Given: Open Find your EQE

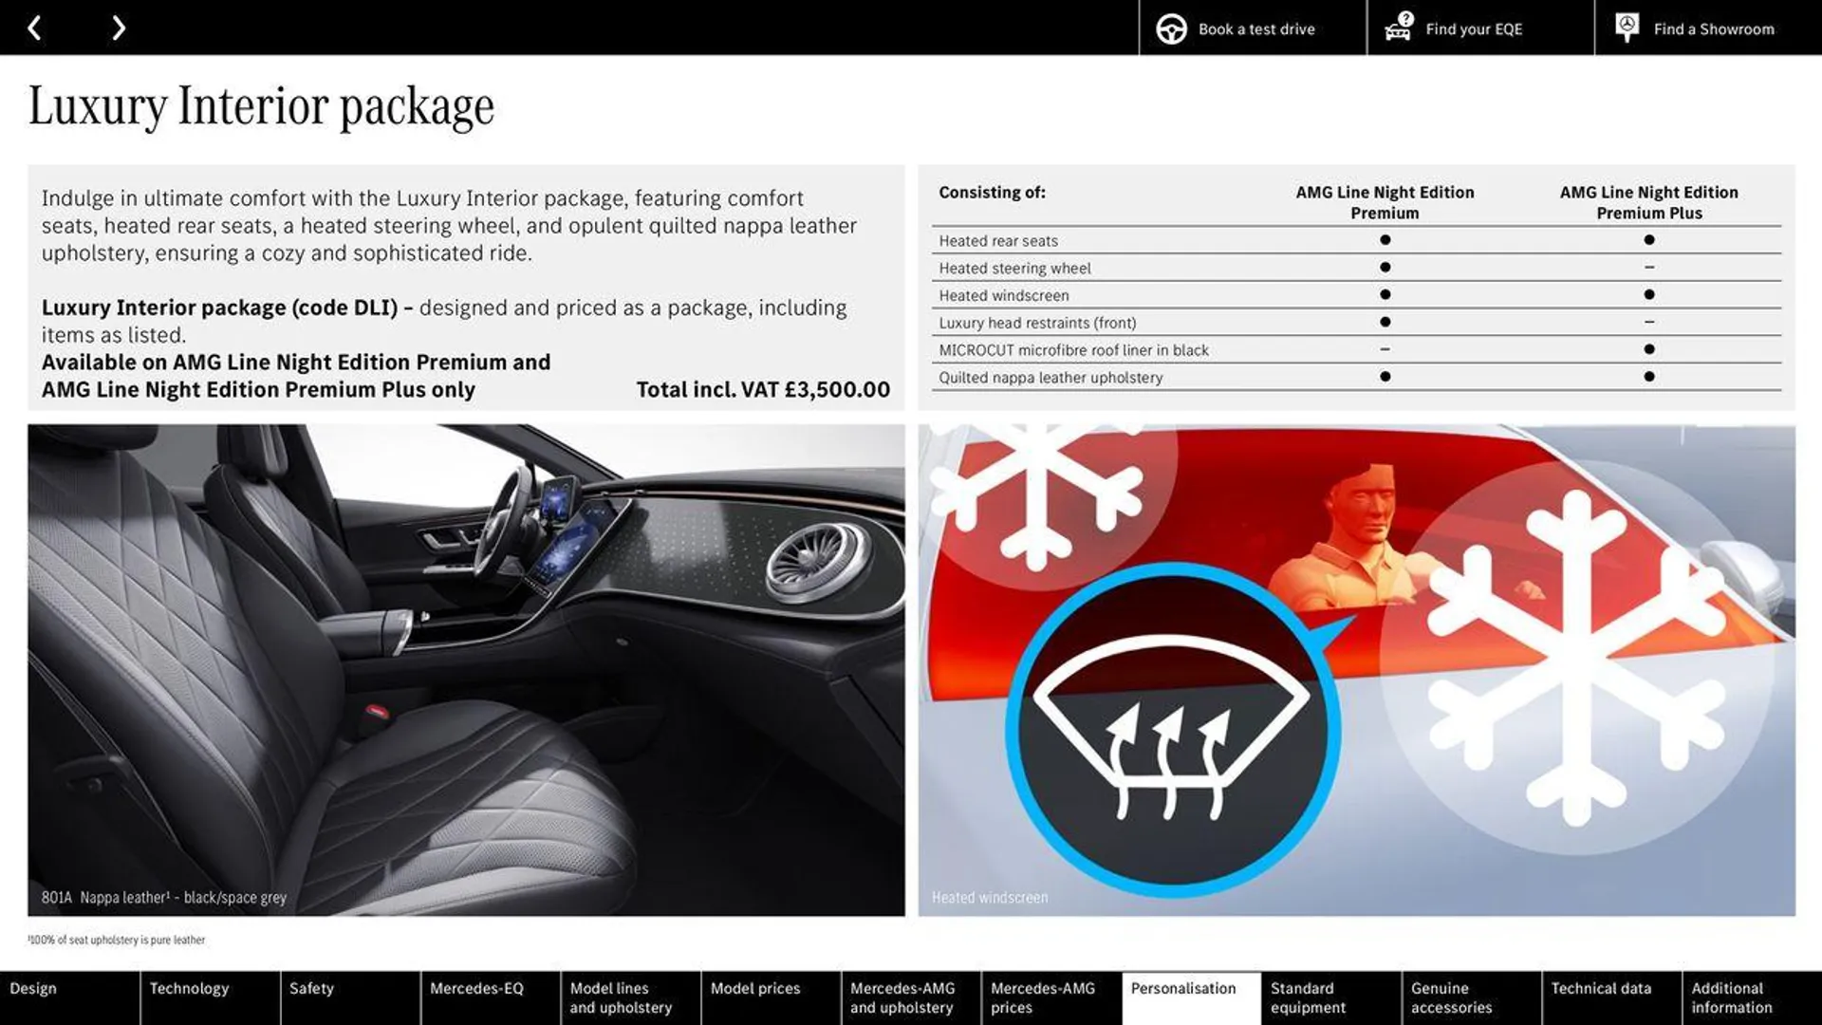Looking at the screenshot, I should point(1480,28).
